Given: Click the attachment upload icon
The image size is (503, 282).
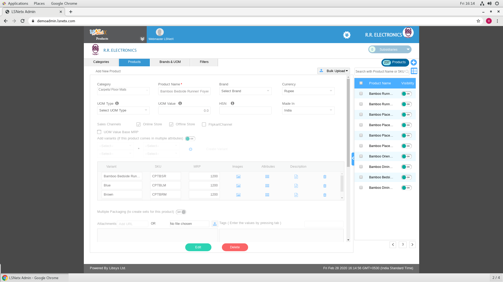Looking at the screenshot, I should pyautogui.click(x=215, y=224).
